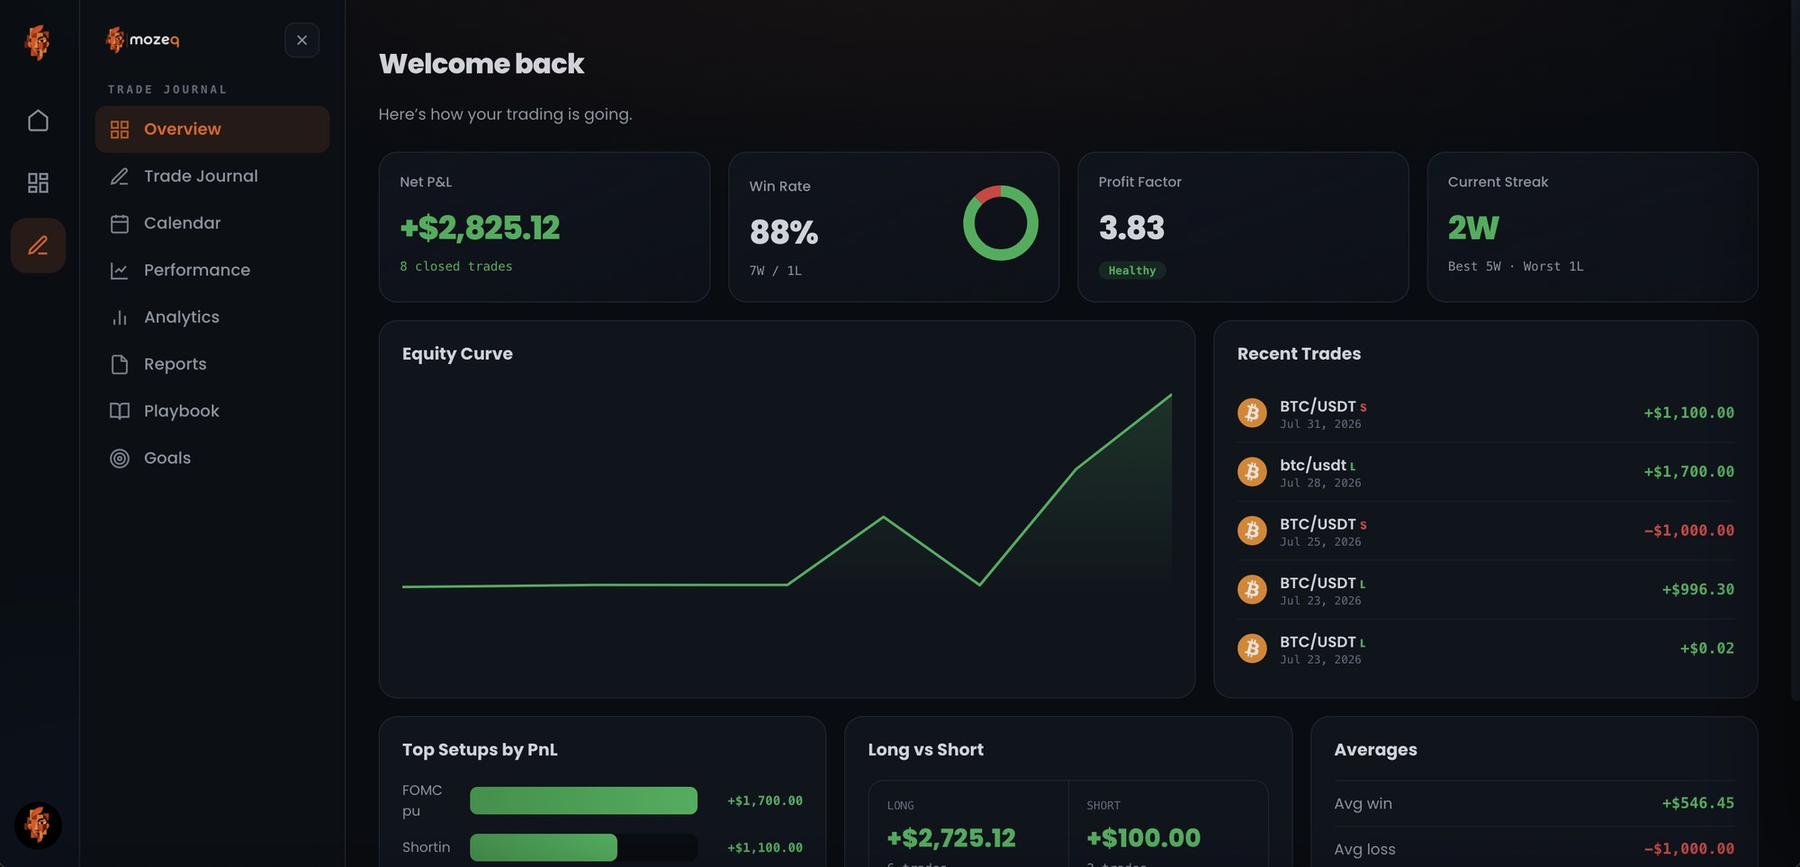Open Trade Journal from the sidebar
This screenshot has height=867, width=1800.
coord(212,176)
